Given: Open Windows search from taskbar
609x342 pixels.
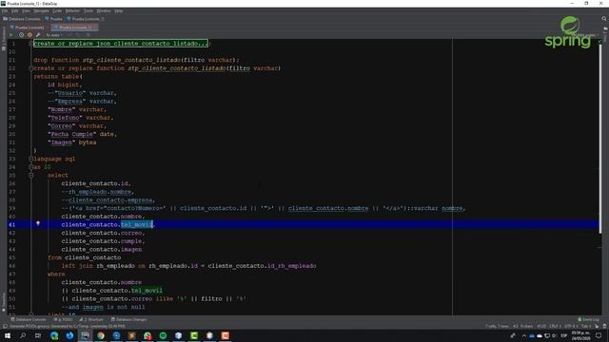Looking at the screenshot, I should 23,335.
